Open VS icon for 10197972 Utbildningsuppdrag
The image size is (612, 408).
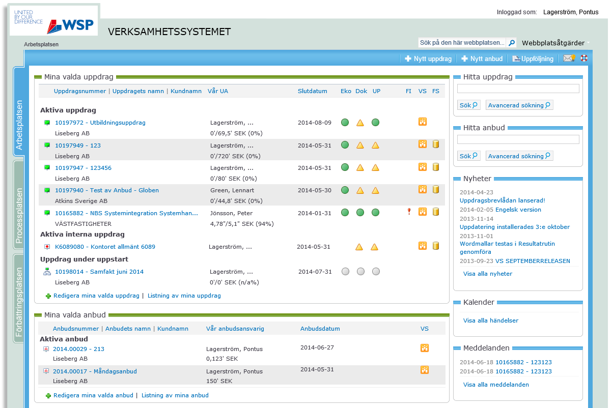tap(423, 122)
